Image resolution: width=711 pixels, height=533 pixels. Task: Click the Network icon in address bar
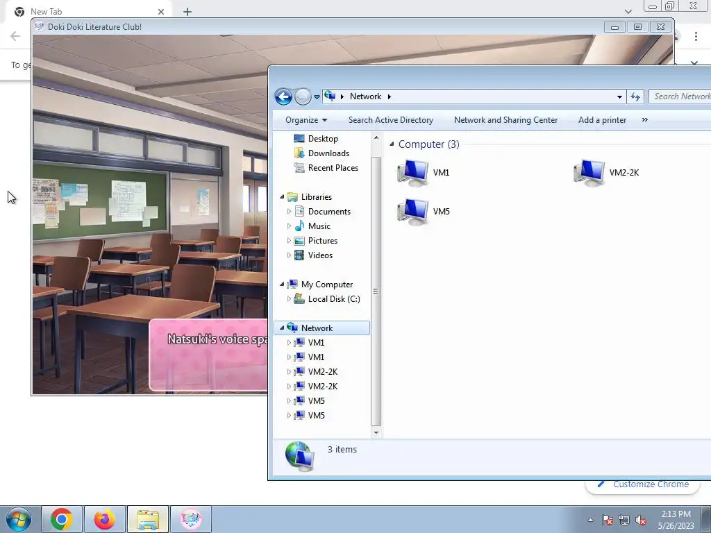(330, 96)
